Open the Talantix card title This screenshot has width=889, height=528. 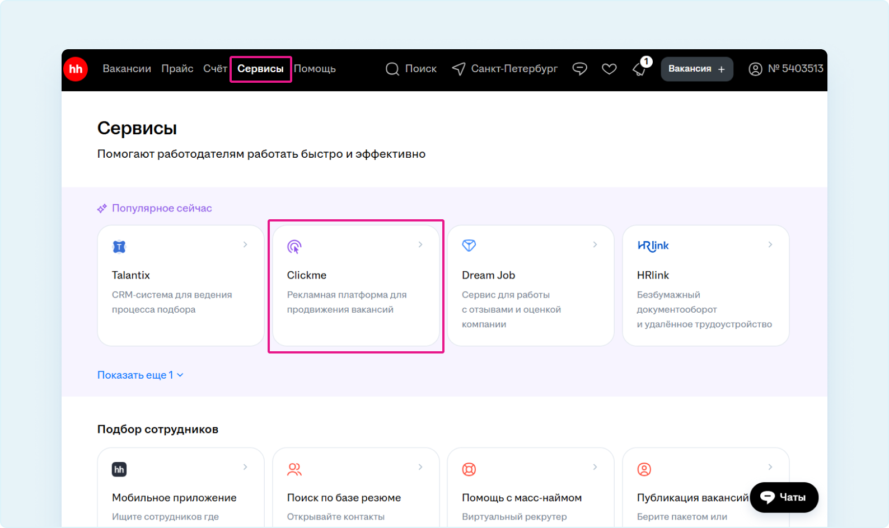click(x=131, y=275)
